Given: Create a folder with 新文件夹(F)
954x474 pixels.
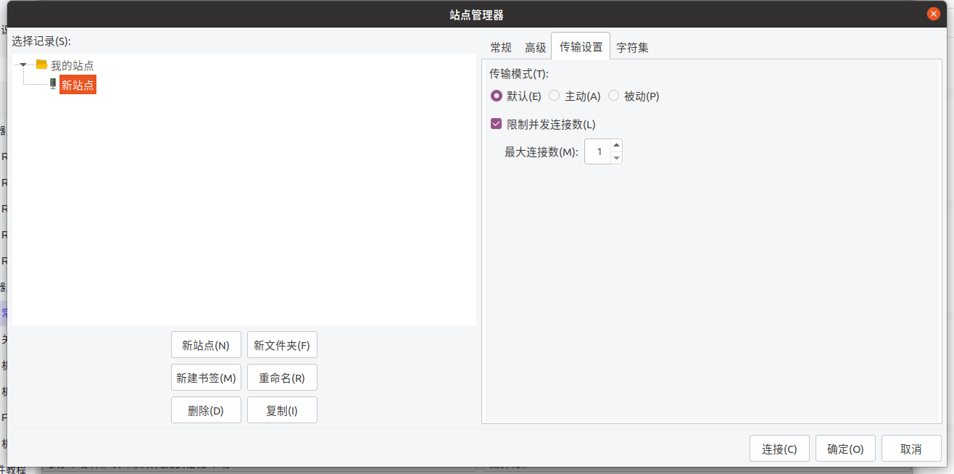Looking at the screenshot, I should coord(282,346).
